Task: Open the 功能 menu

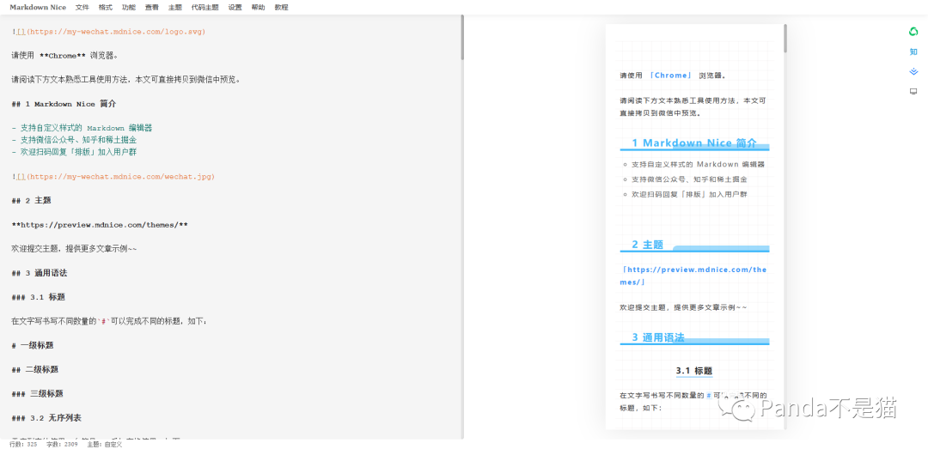Action: click(x=128, y=8)
